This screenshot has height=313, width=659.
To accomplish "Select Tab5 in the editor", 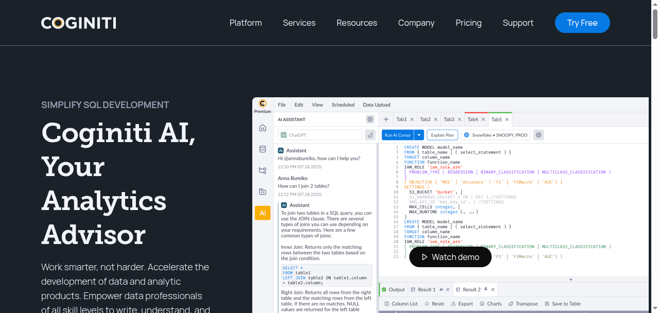I will click(x=496, y=119).
